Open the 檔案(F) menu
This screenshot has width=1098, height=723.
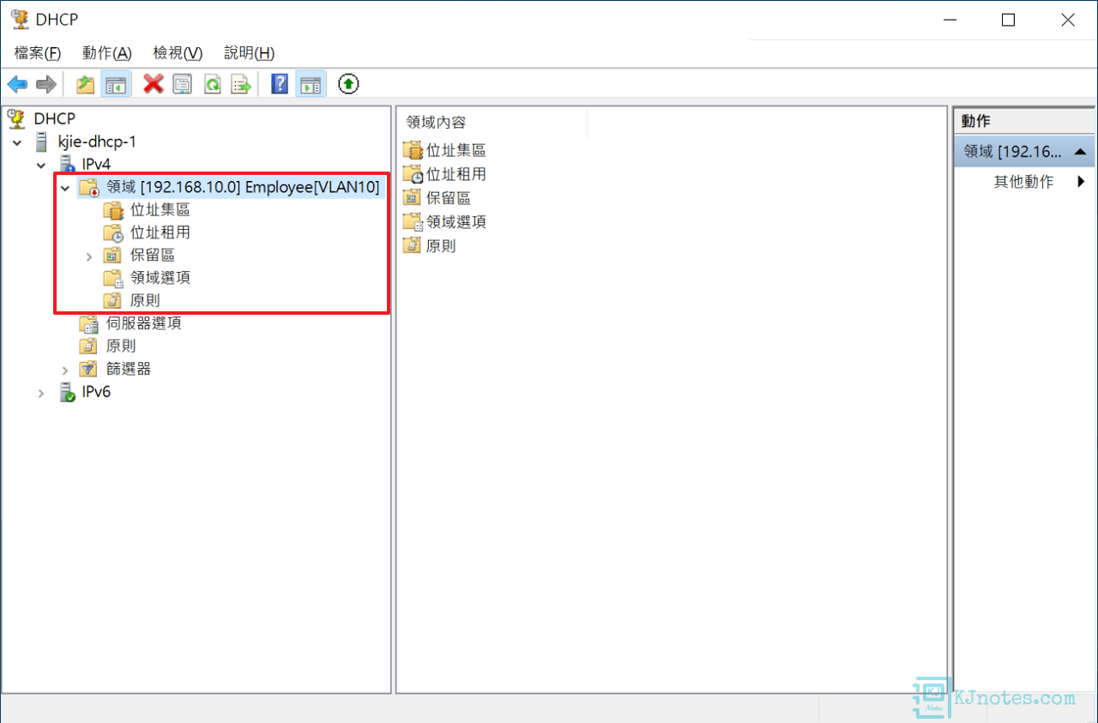(38, 53)
